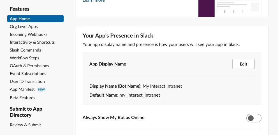The height and width of the screenshot is (135, 278).
Task: Go to Event Subscriptions
Action: [x=28, y=74]
